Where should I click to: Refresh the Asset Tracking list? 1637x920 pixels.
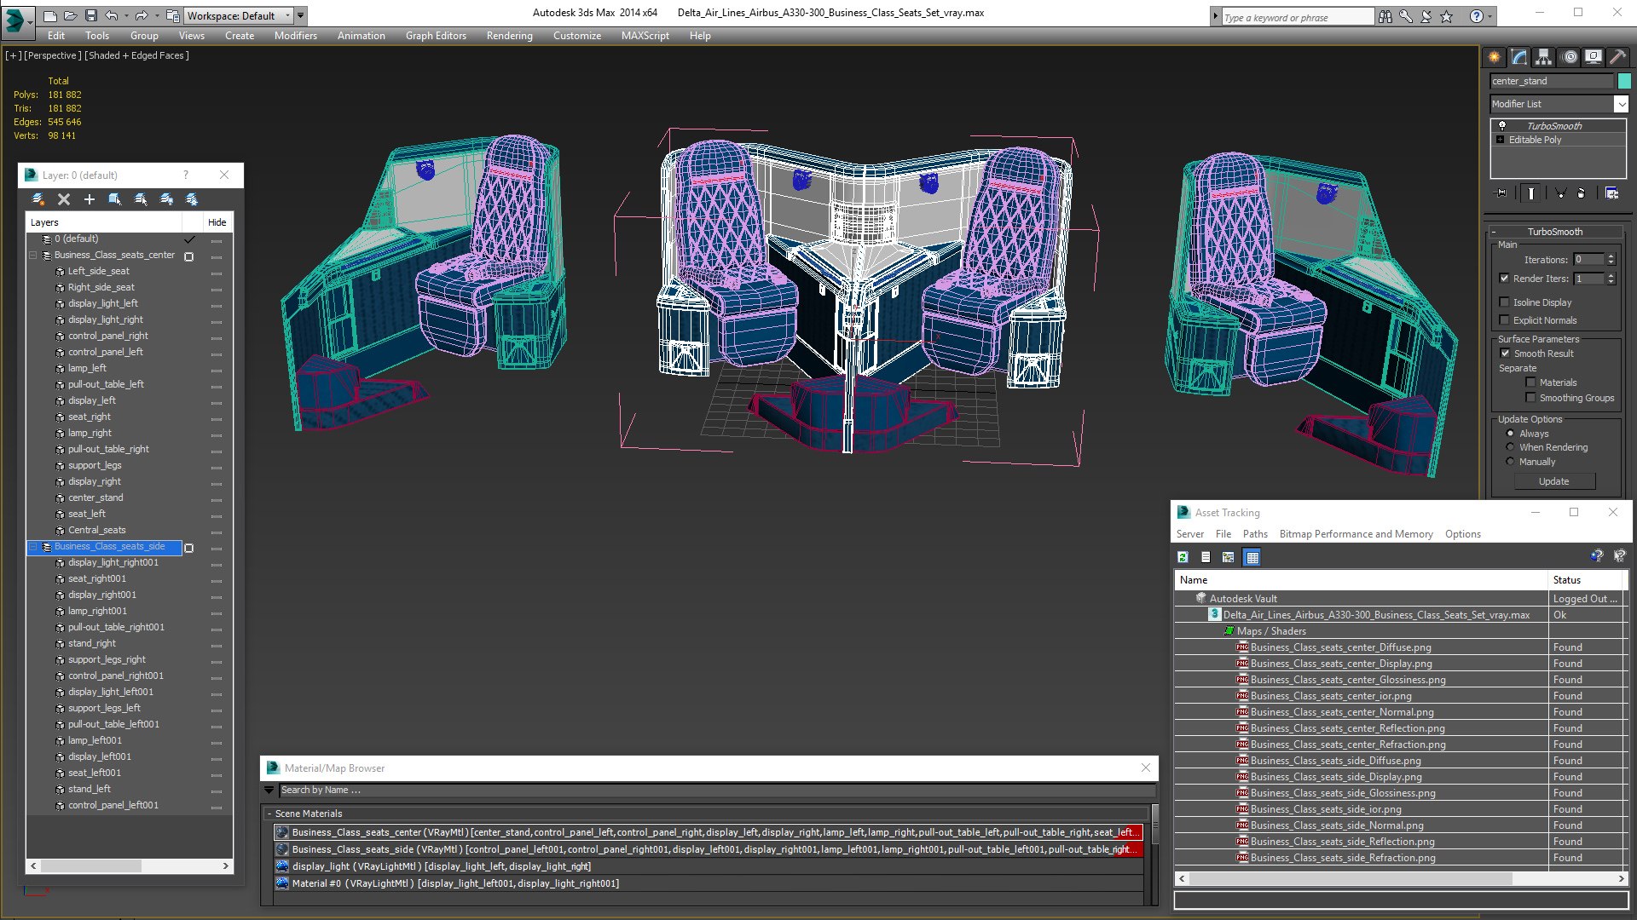coord(1183,557)
